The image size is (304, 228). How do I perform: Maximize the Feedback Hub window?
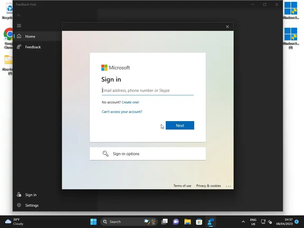coord(265,4)
